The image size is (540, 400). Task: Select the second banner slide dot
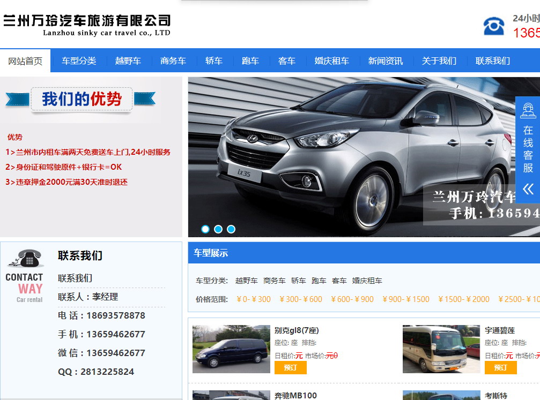[x=218, y=229]
